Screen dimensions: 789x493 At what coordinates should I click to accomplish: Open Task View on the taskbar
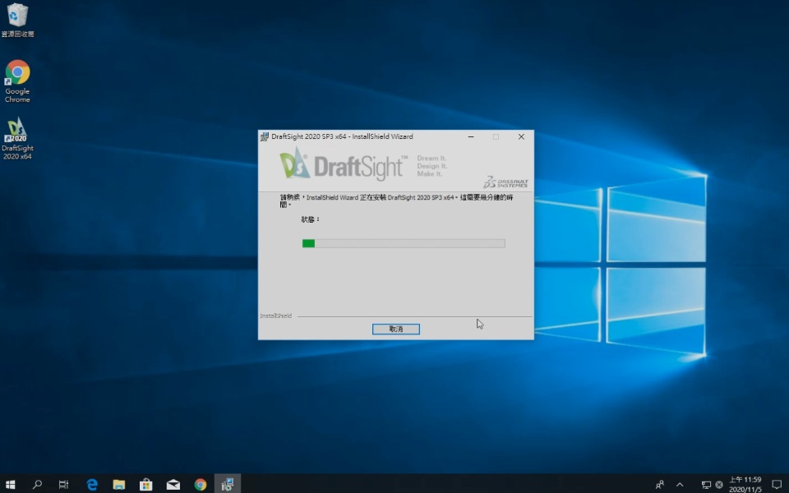[x=63, y=485]
